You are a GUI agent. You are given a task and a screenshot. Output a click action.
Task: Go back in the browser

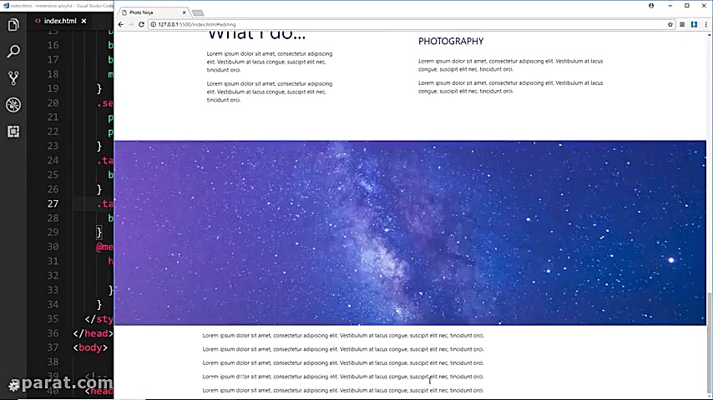pyautogui.click(x=120, y=24)
